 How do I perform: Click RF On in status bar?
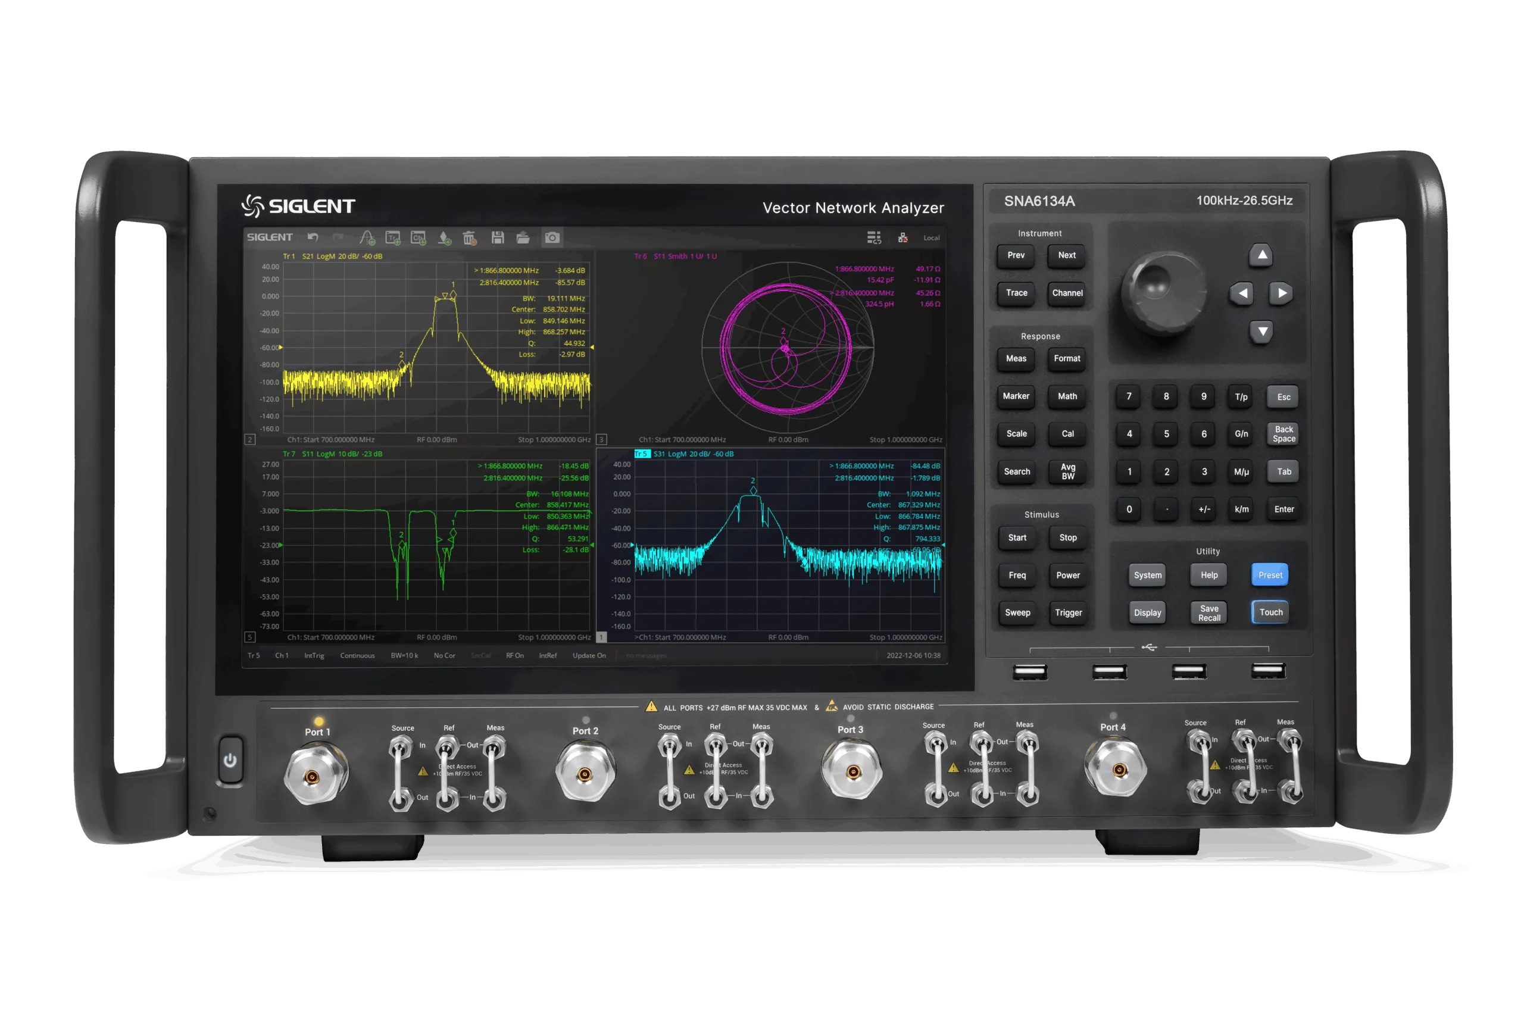(514, 656)
